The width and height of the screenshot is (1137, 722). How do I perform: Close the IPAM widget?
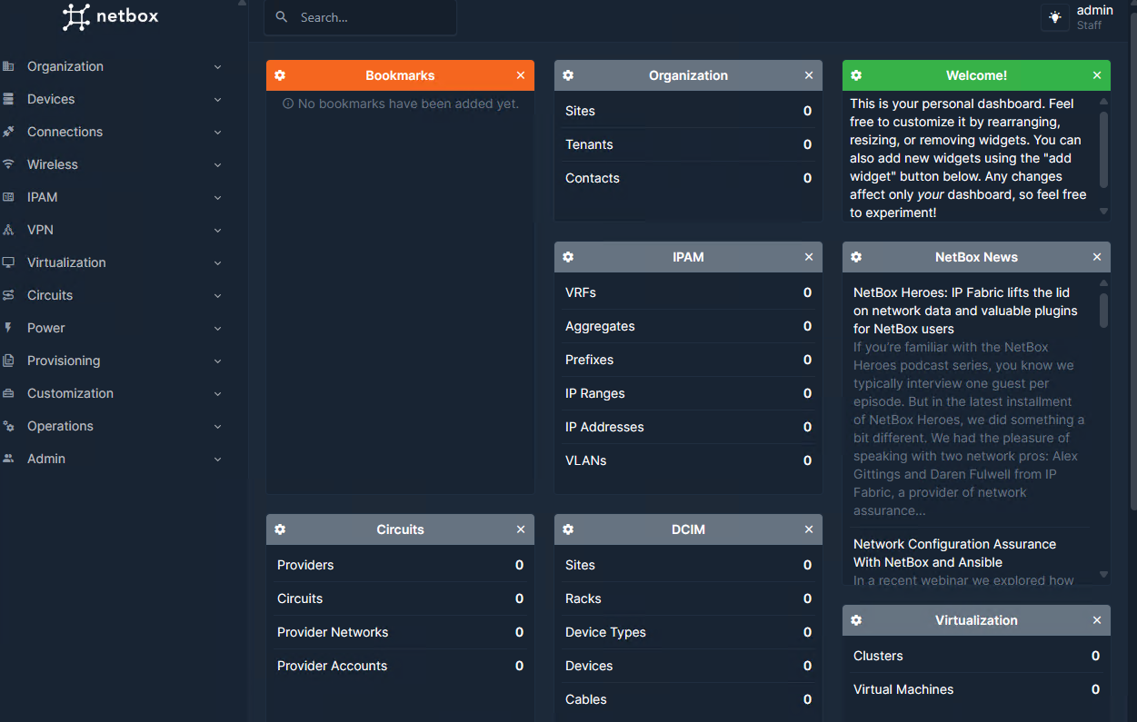(x=809, y=257)
